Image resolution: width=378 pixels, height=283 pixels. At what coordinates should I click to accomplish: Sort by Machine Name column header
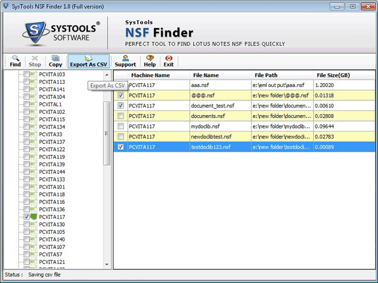click(158, 75)
